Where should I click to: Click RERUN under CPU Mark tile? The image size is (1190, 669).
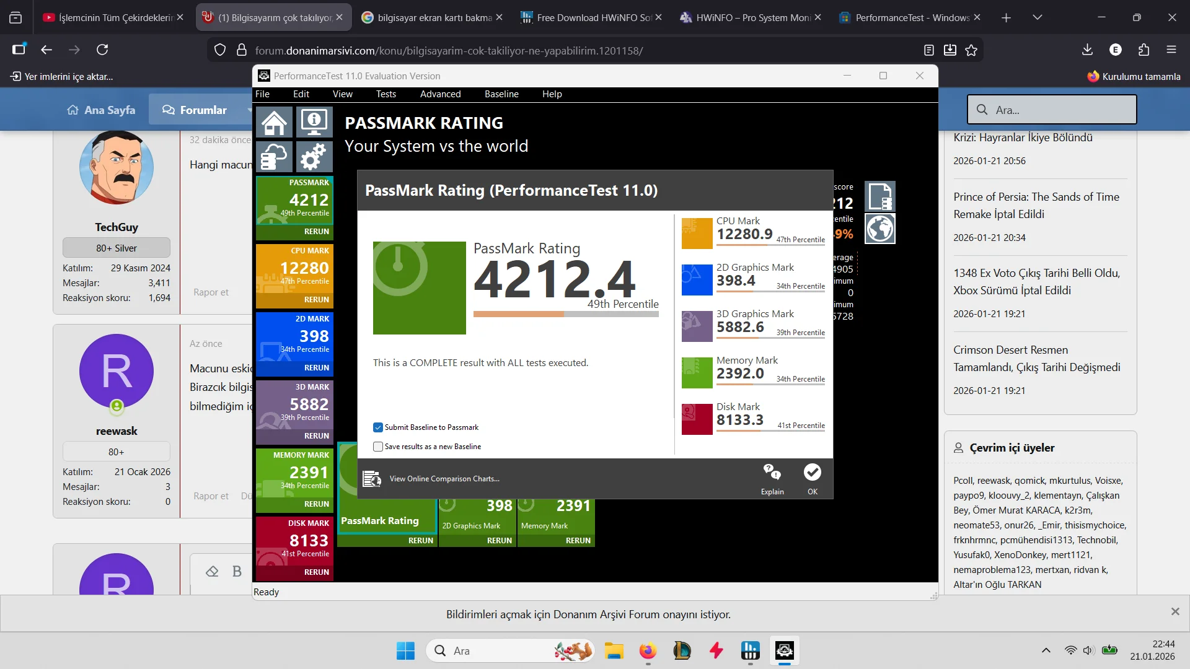click(x=316, y=300)
